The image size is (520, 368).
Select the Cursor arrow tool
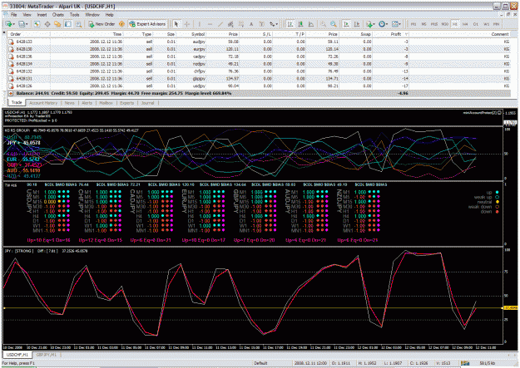tap(176, 24)
